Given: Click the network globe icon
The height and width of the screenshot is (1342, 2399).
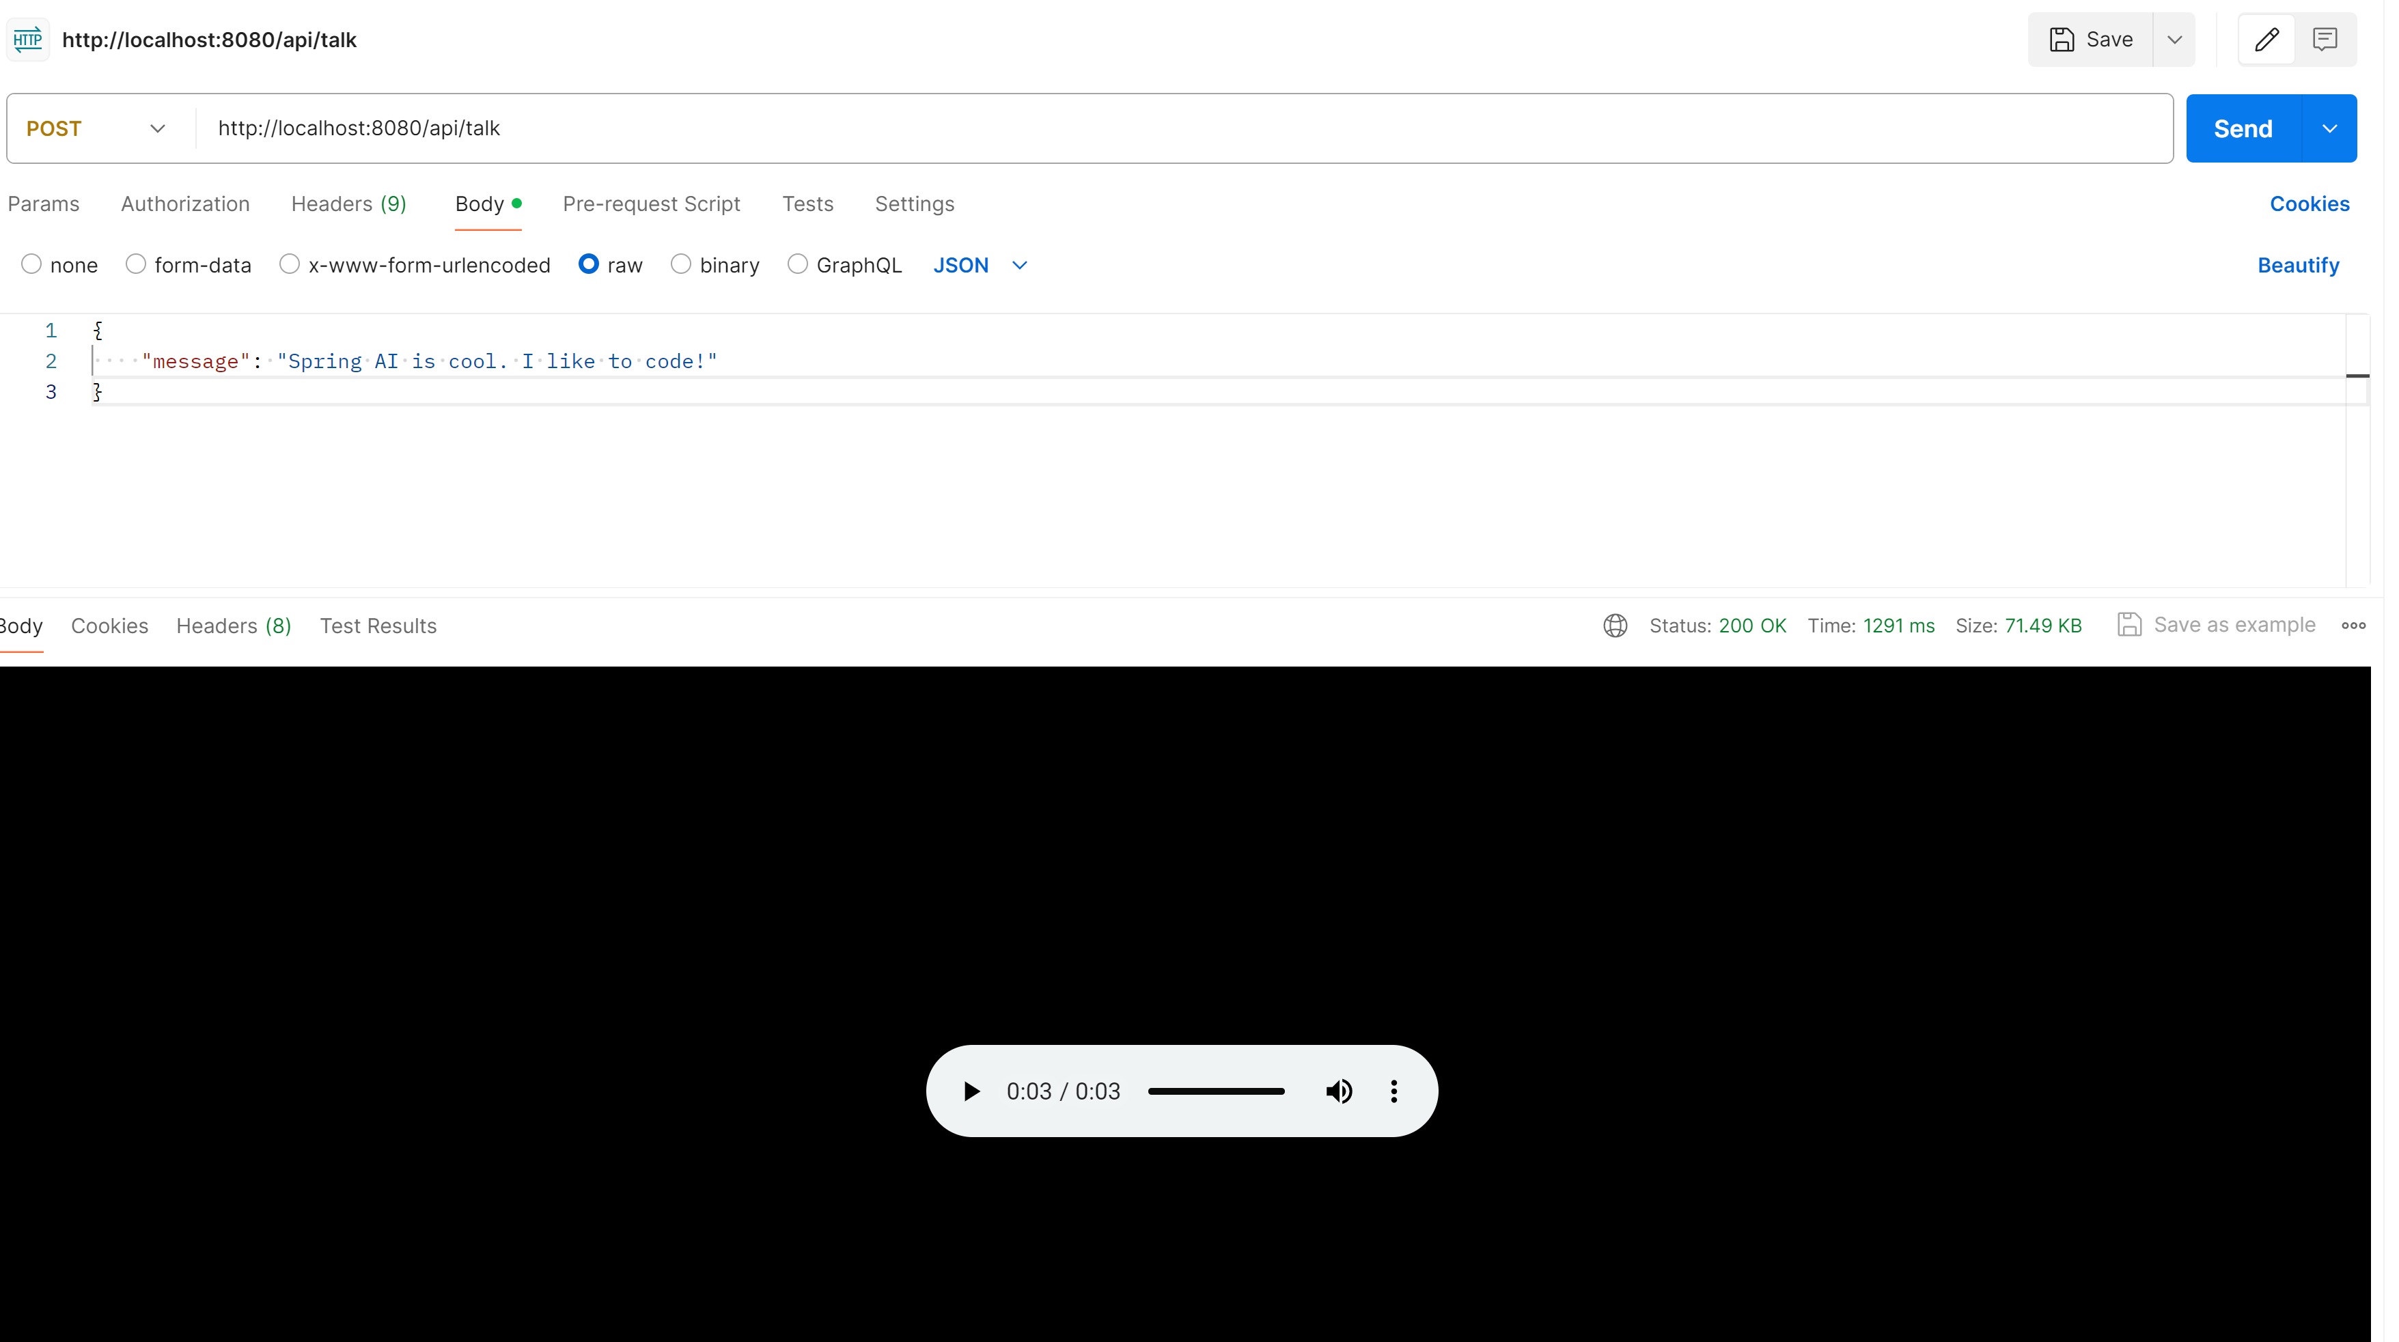Looking at the screenshot, I should (x=1615, y=625).
